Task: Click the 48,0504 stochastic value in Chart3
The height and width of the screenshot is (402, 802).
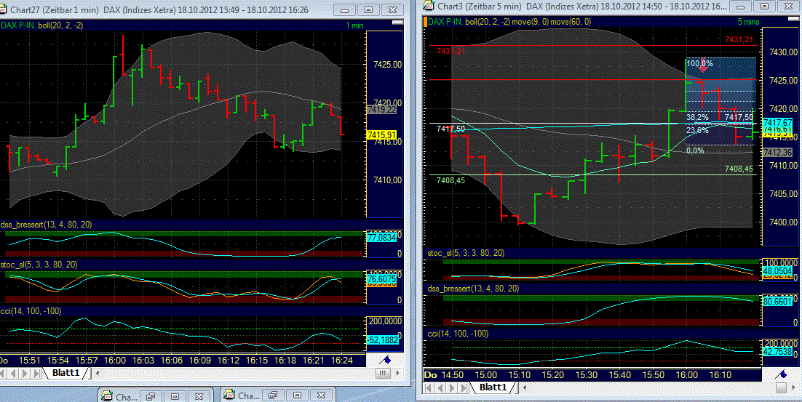Action: 777,270
